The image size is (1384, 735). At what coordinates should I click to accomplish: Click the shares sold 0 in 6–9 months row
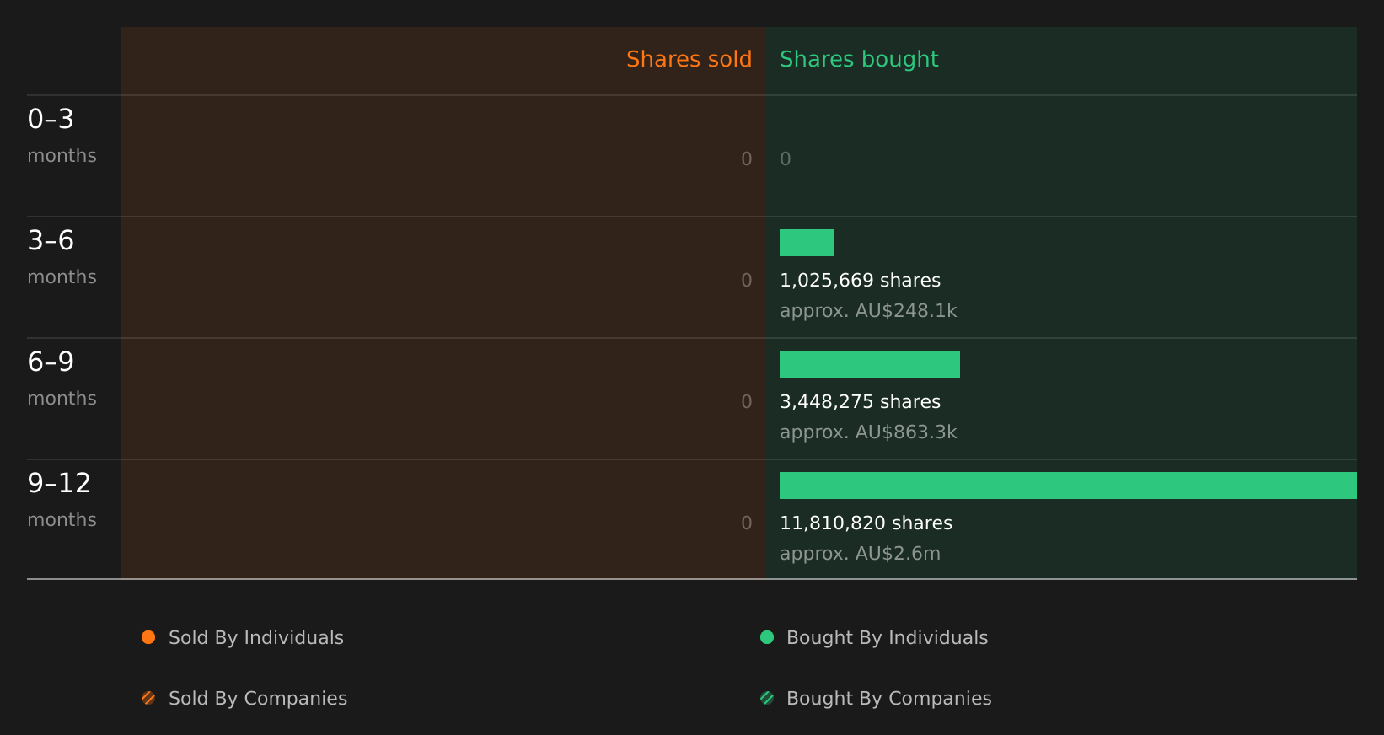[x=747, y=402]
